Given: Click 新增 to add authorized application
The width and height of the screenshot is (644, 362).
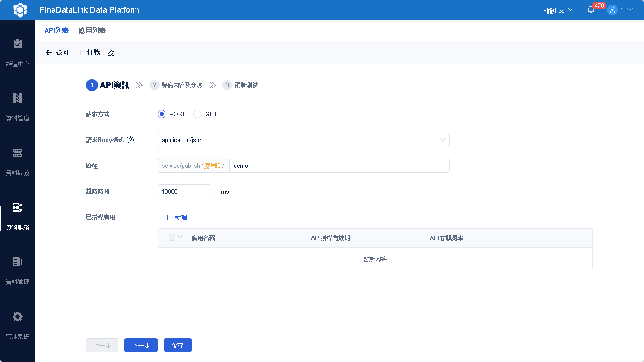Looking at the screenshot, I should pyautogui.click(x=181, y=217).
